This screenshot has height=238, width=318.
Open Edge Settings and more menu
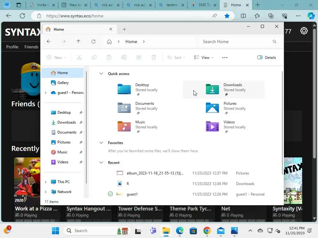coord(298,16)
